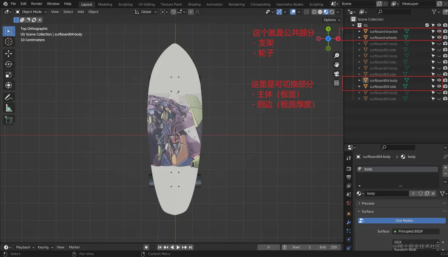Open the Render properties tab
The width and height of the screenshot is (448, 257).
coord(349,168)
